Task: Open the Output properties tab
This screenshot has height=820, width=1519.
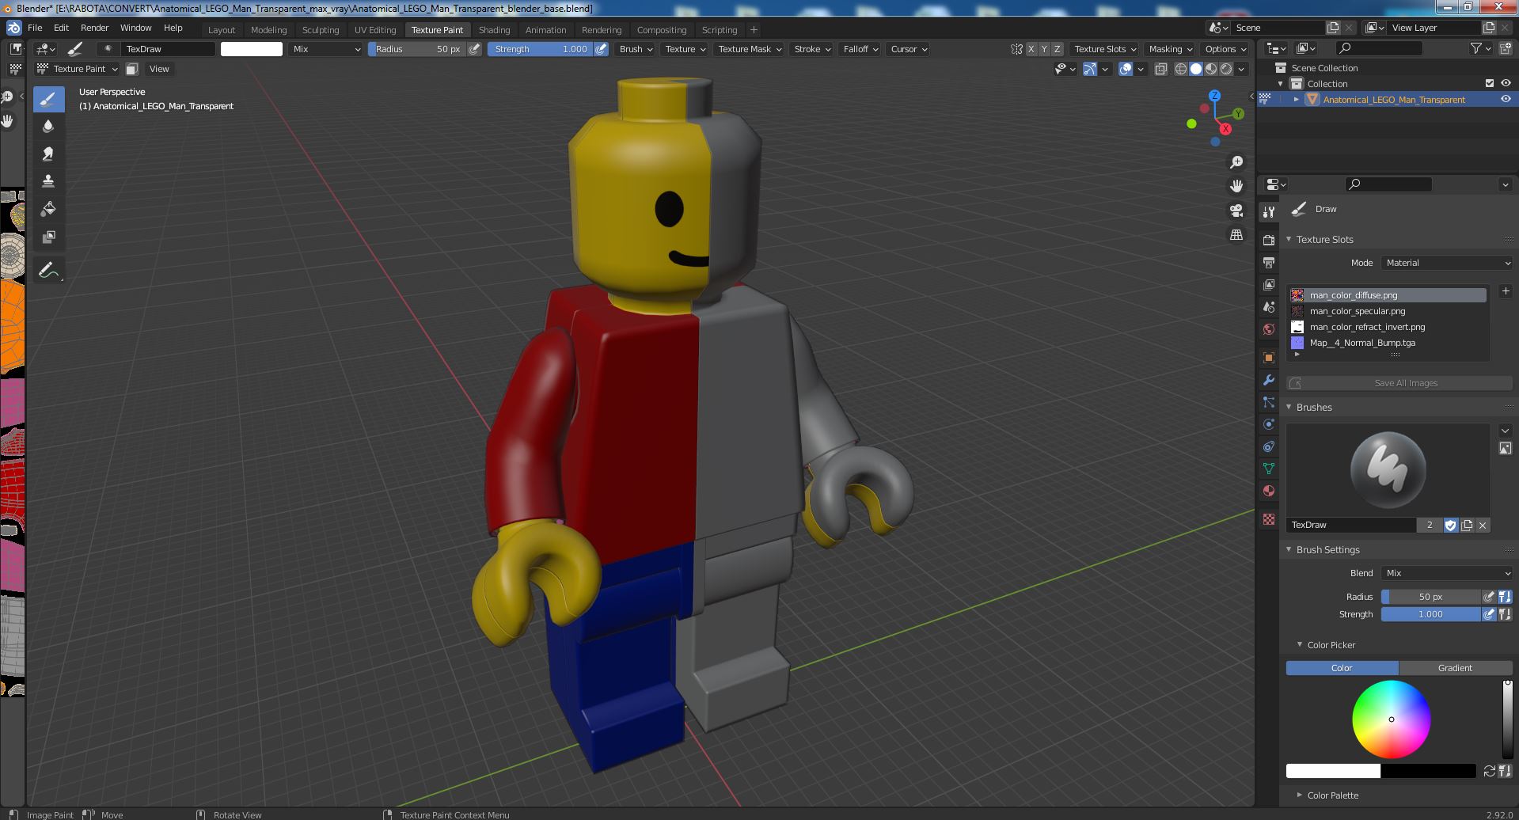Action: 1269,262
